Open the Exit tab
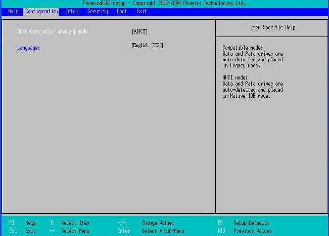This screenshot has width=329, height=236. (141, 11)
